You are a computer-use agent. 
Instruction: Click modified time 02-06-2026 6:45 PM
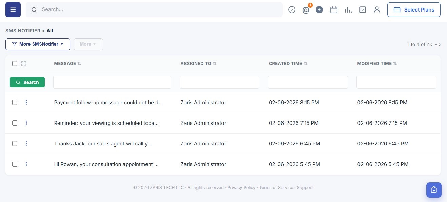[x=383, y=144]
